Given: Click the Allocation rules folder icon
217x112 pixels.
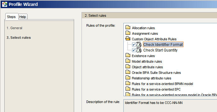Looking at the screenshot, I should (128, 27).
